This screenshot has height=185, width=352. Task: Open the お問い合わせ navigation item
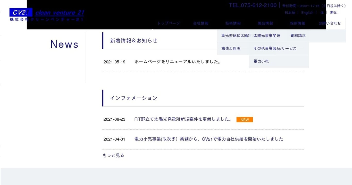330,23
